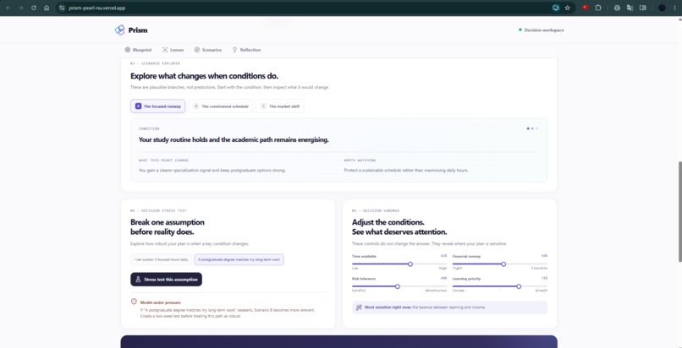Viewport: 682px width, 348px height.
Task: Click 'These are plausible branches, not predictions' description
Action: tap(229, 87)
